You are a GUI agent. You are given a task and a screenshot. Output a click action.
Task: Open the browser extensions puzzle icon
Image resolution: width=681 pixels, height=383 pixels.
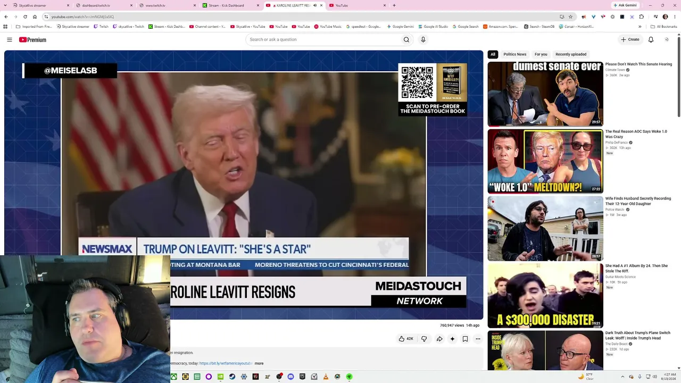641,16
